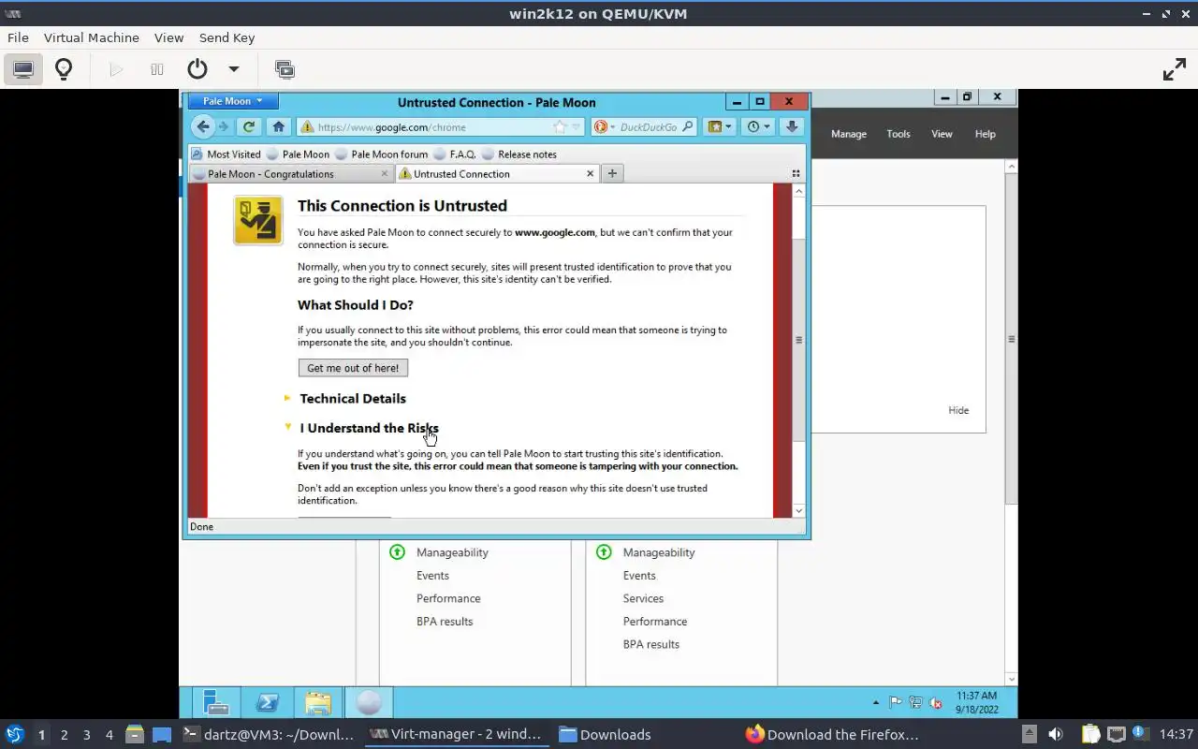Click the left tile Manageability status icon
1198x749 pixels.
click(x=398, y=552)
